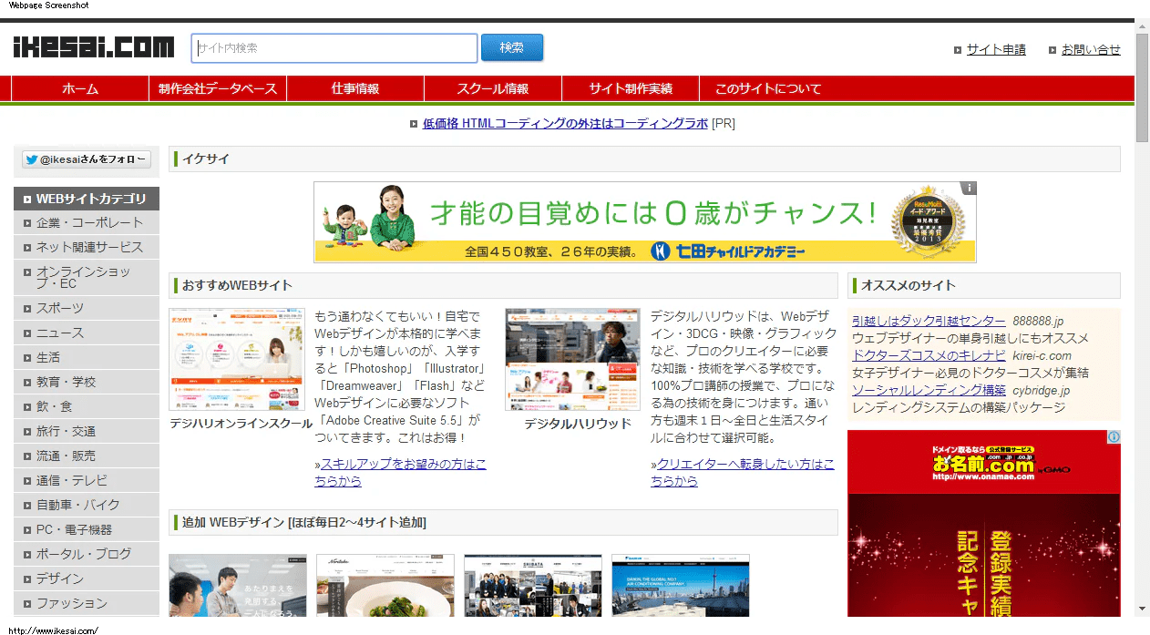Image resolution: width=1150 pixels, height=635 pixels.
Task: Select スポーツ category
Action: tap(87, 308)
